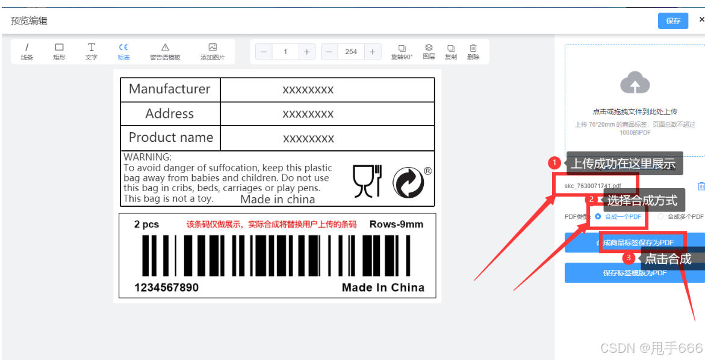Click the 复制 copy tool

(x=451, y=52)
